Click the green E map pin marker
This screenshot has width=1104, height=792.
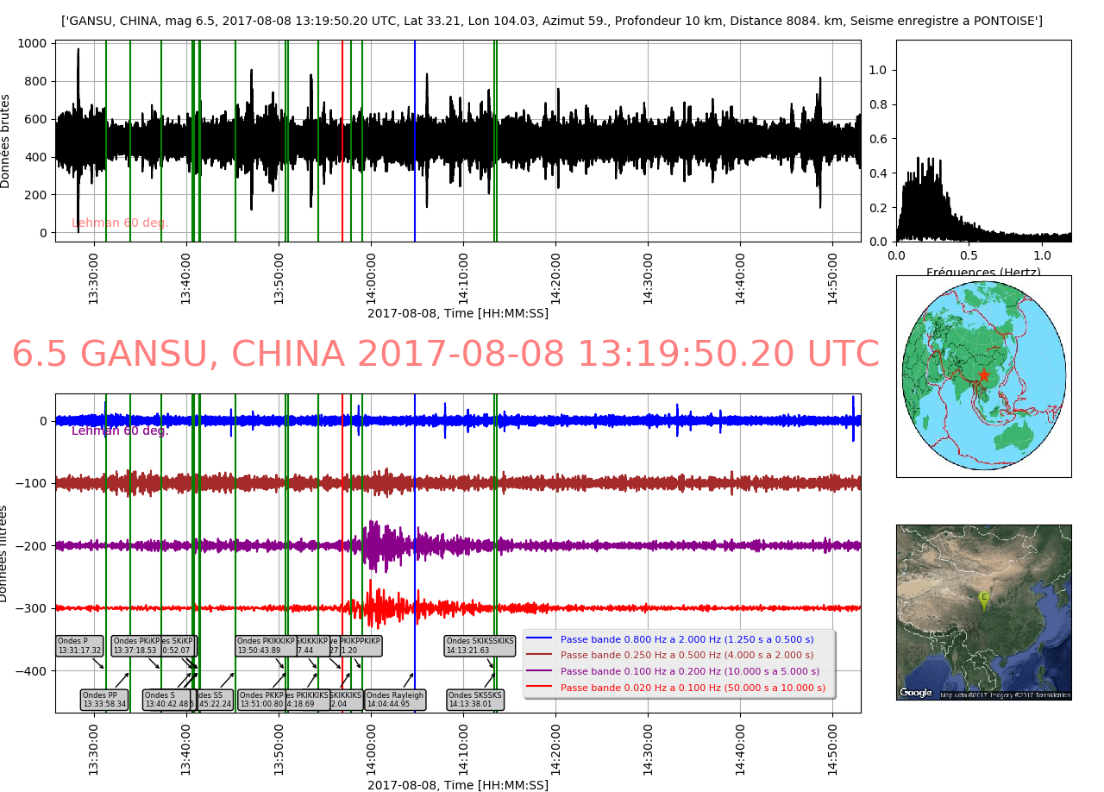click(983, 598)
